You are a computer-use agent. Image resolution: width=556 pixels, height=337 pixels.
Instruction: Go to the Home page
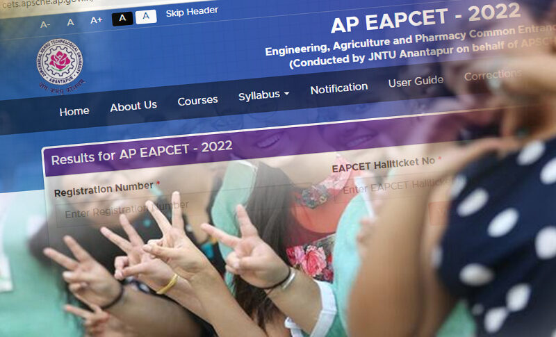pyautogui.click(x=74, y=111)
